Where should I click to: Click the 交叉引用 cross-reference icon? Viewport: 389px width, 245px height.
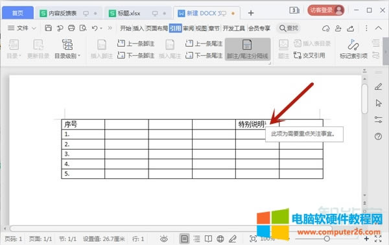tap(309, 55)
